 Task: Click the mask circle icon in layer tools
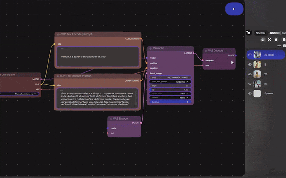coord(263,40)
